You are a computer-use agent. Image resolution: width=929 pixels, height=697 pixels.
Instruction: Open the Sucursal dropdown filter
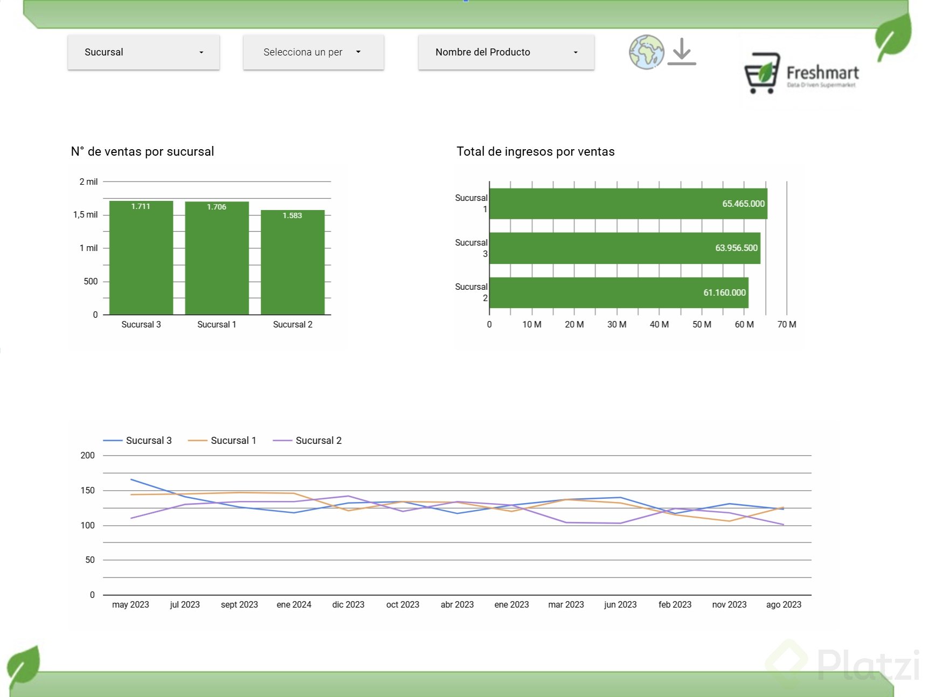tap(143, 52)
